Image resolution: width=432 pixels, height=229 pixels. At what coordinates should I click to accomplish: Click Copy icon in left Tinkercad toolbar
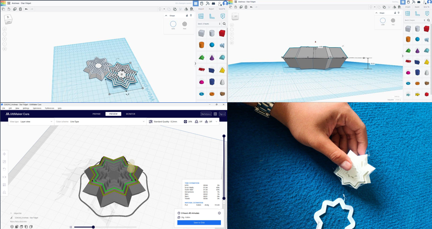[3, 9]
